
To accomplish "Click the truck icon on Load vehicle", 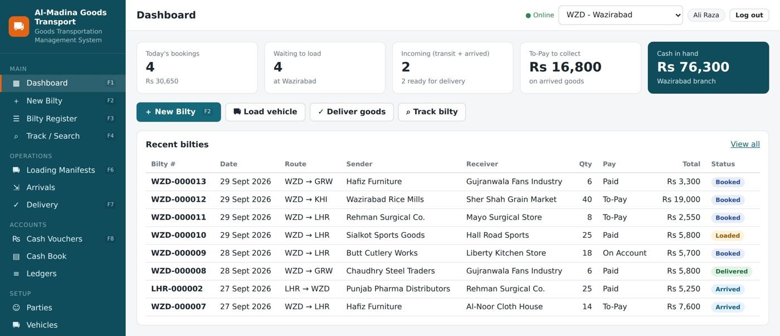I will [237, 111].
